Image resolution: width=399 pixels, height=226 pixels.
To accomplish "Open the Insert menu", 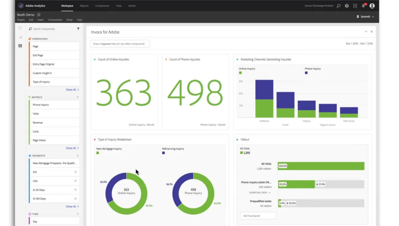I will tap(41, 20).
